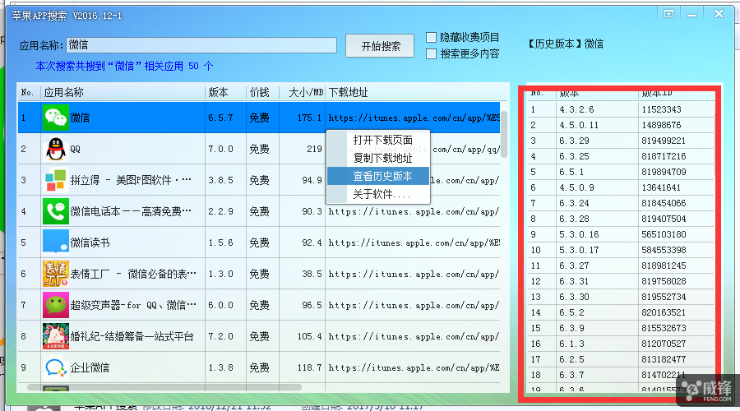This screenshot has width=740, height=411.
Task: Select history version 6.5.2
Action: pyautogui.click(x=571, y=312)
